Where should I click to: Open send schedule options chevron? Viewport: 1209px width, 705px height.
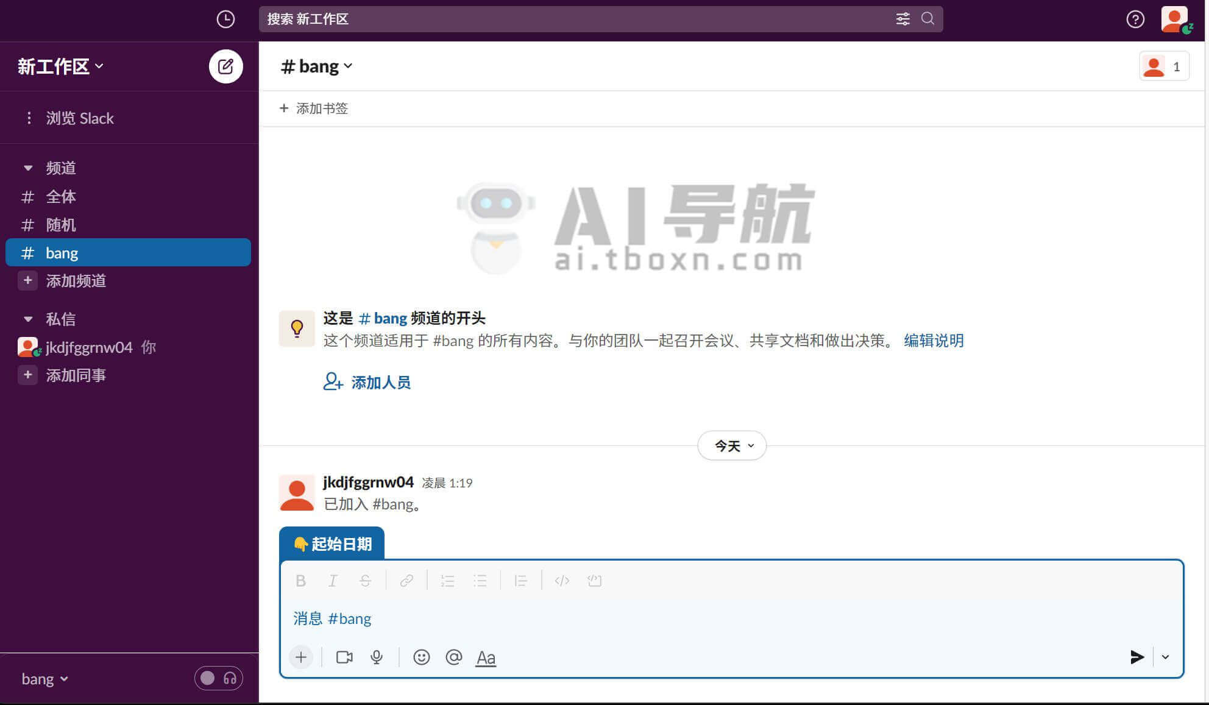(1165, 657)
